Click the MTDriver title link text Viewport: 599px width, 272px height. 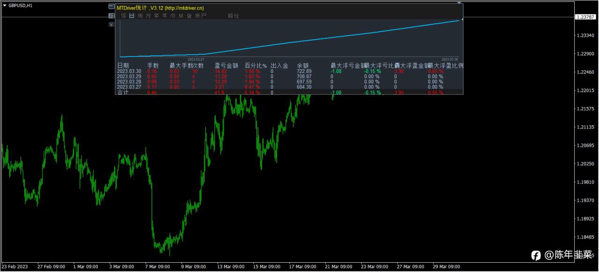click(160, 8)
